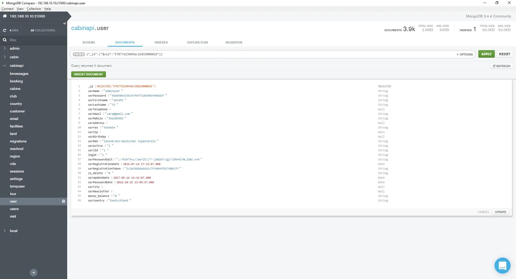Click the REFRESH button

coord(501,66)
